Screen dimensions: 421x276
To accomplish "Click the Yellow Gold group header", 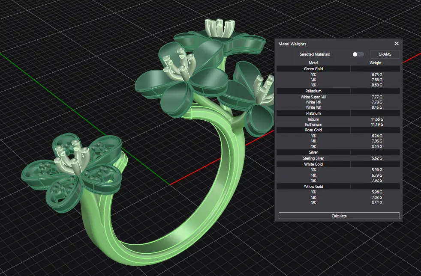I will click(313, 187).
